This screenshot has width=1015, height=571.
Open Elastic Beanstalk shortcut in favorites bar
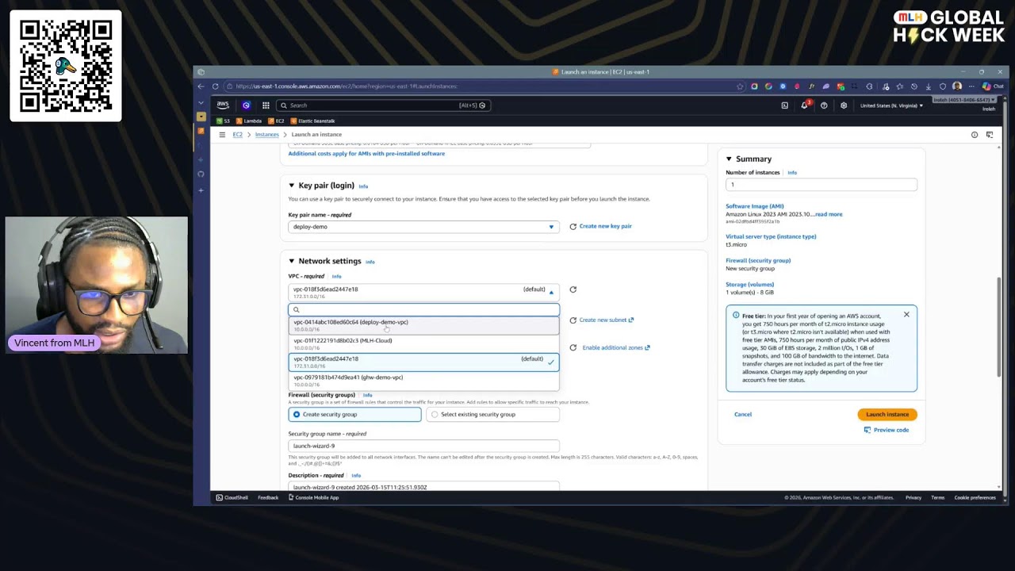tap(313, 121)
